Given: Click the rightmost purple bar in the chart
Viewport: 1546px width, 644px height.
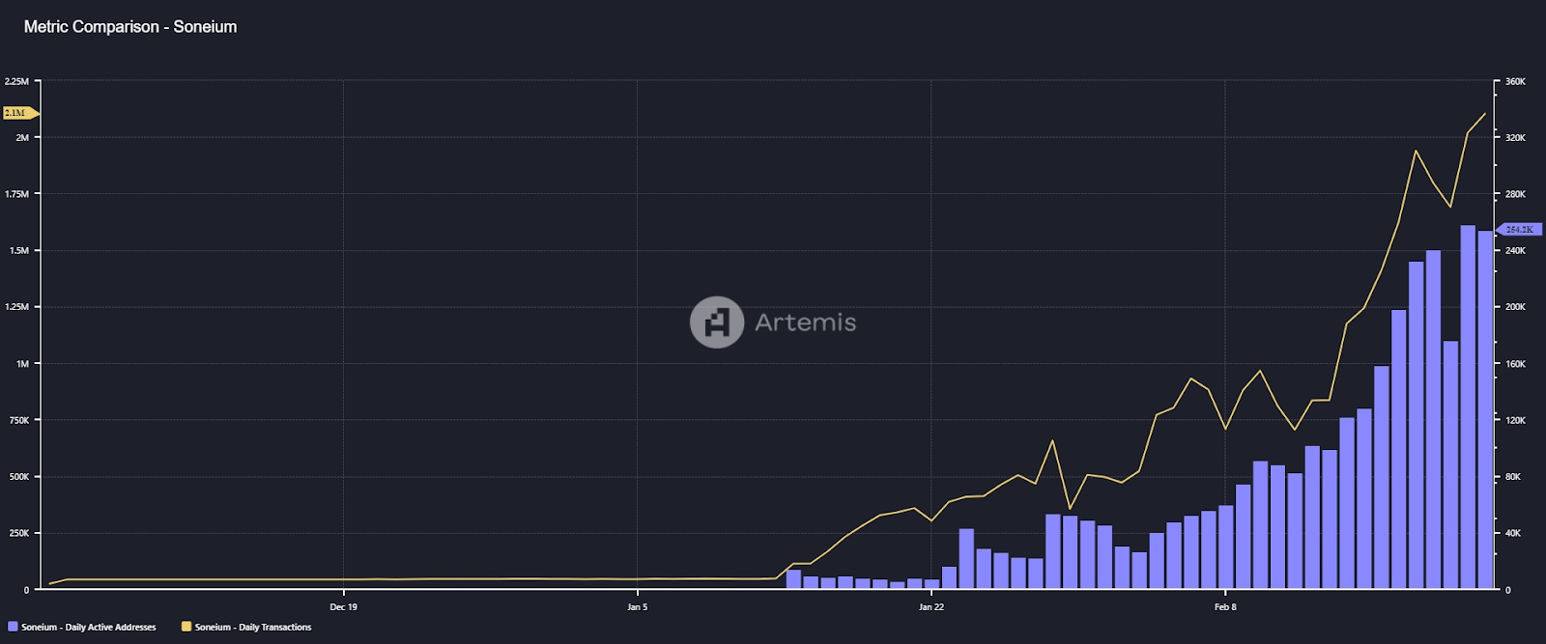Looking at the screenshot, I should (x=1485, y=410).
